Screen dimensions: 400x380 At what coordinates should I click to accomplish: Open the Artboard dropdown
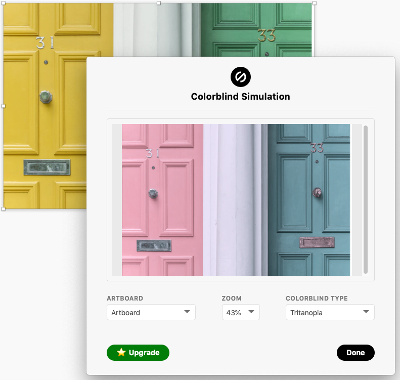click(151, 312)
